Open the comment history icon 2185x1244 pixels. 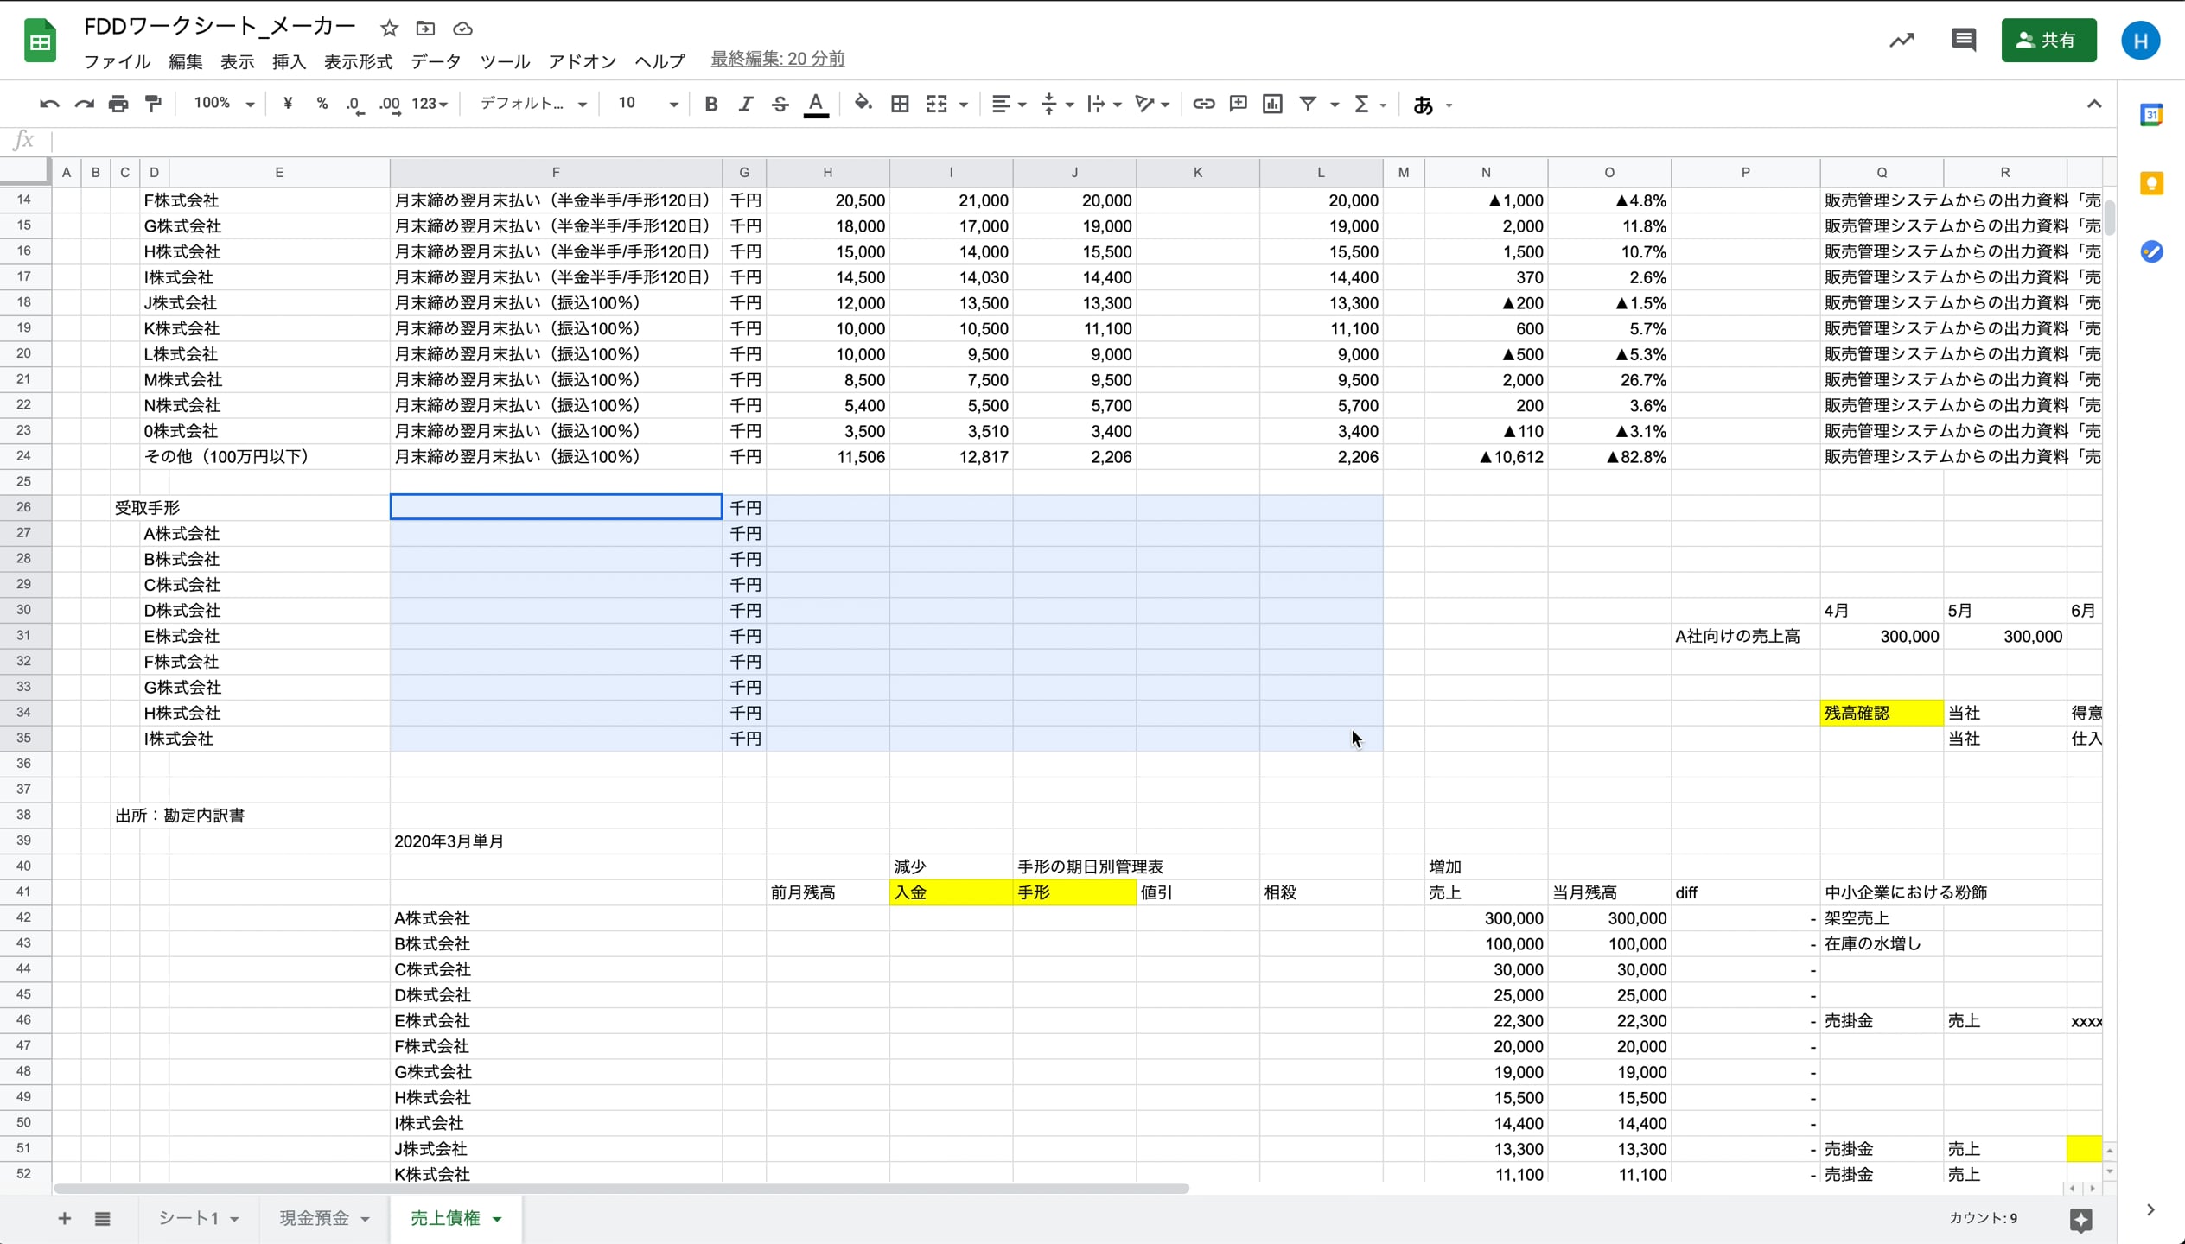click(1963, 40)
